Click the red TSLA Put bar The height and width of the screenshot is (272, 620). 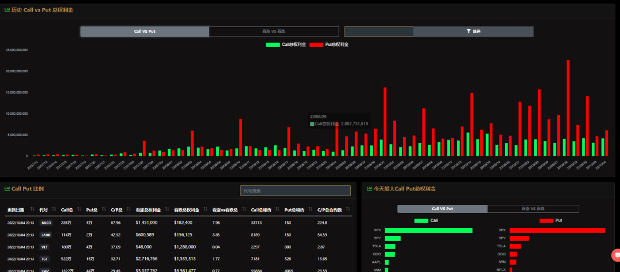click(x=515, y=246)
